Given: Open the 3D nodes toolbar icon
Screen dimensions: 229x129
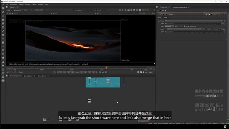Looking at the screenshot, I should (3, 43).
